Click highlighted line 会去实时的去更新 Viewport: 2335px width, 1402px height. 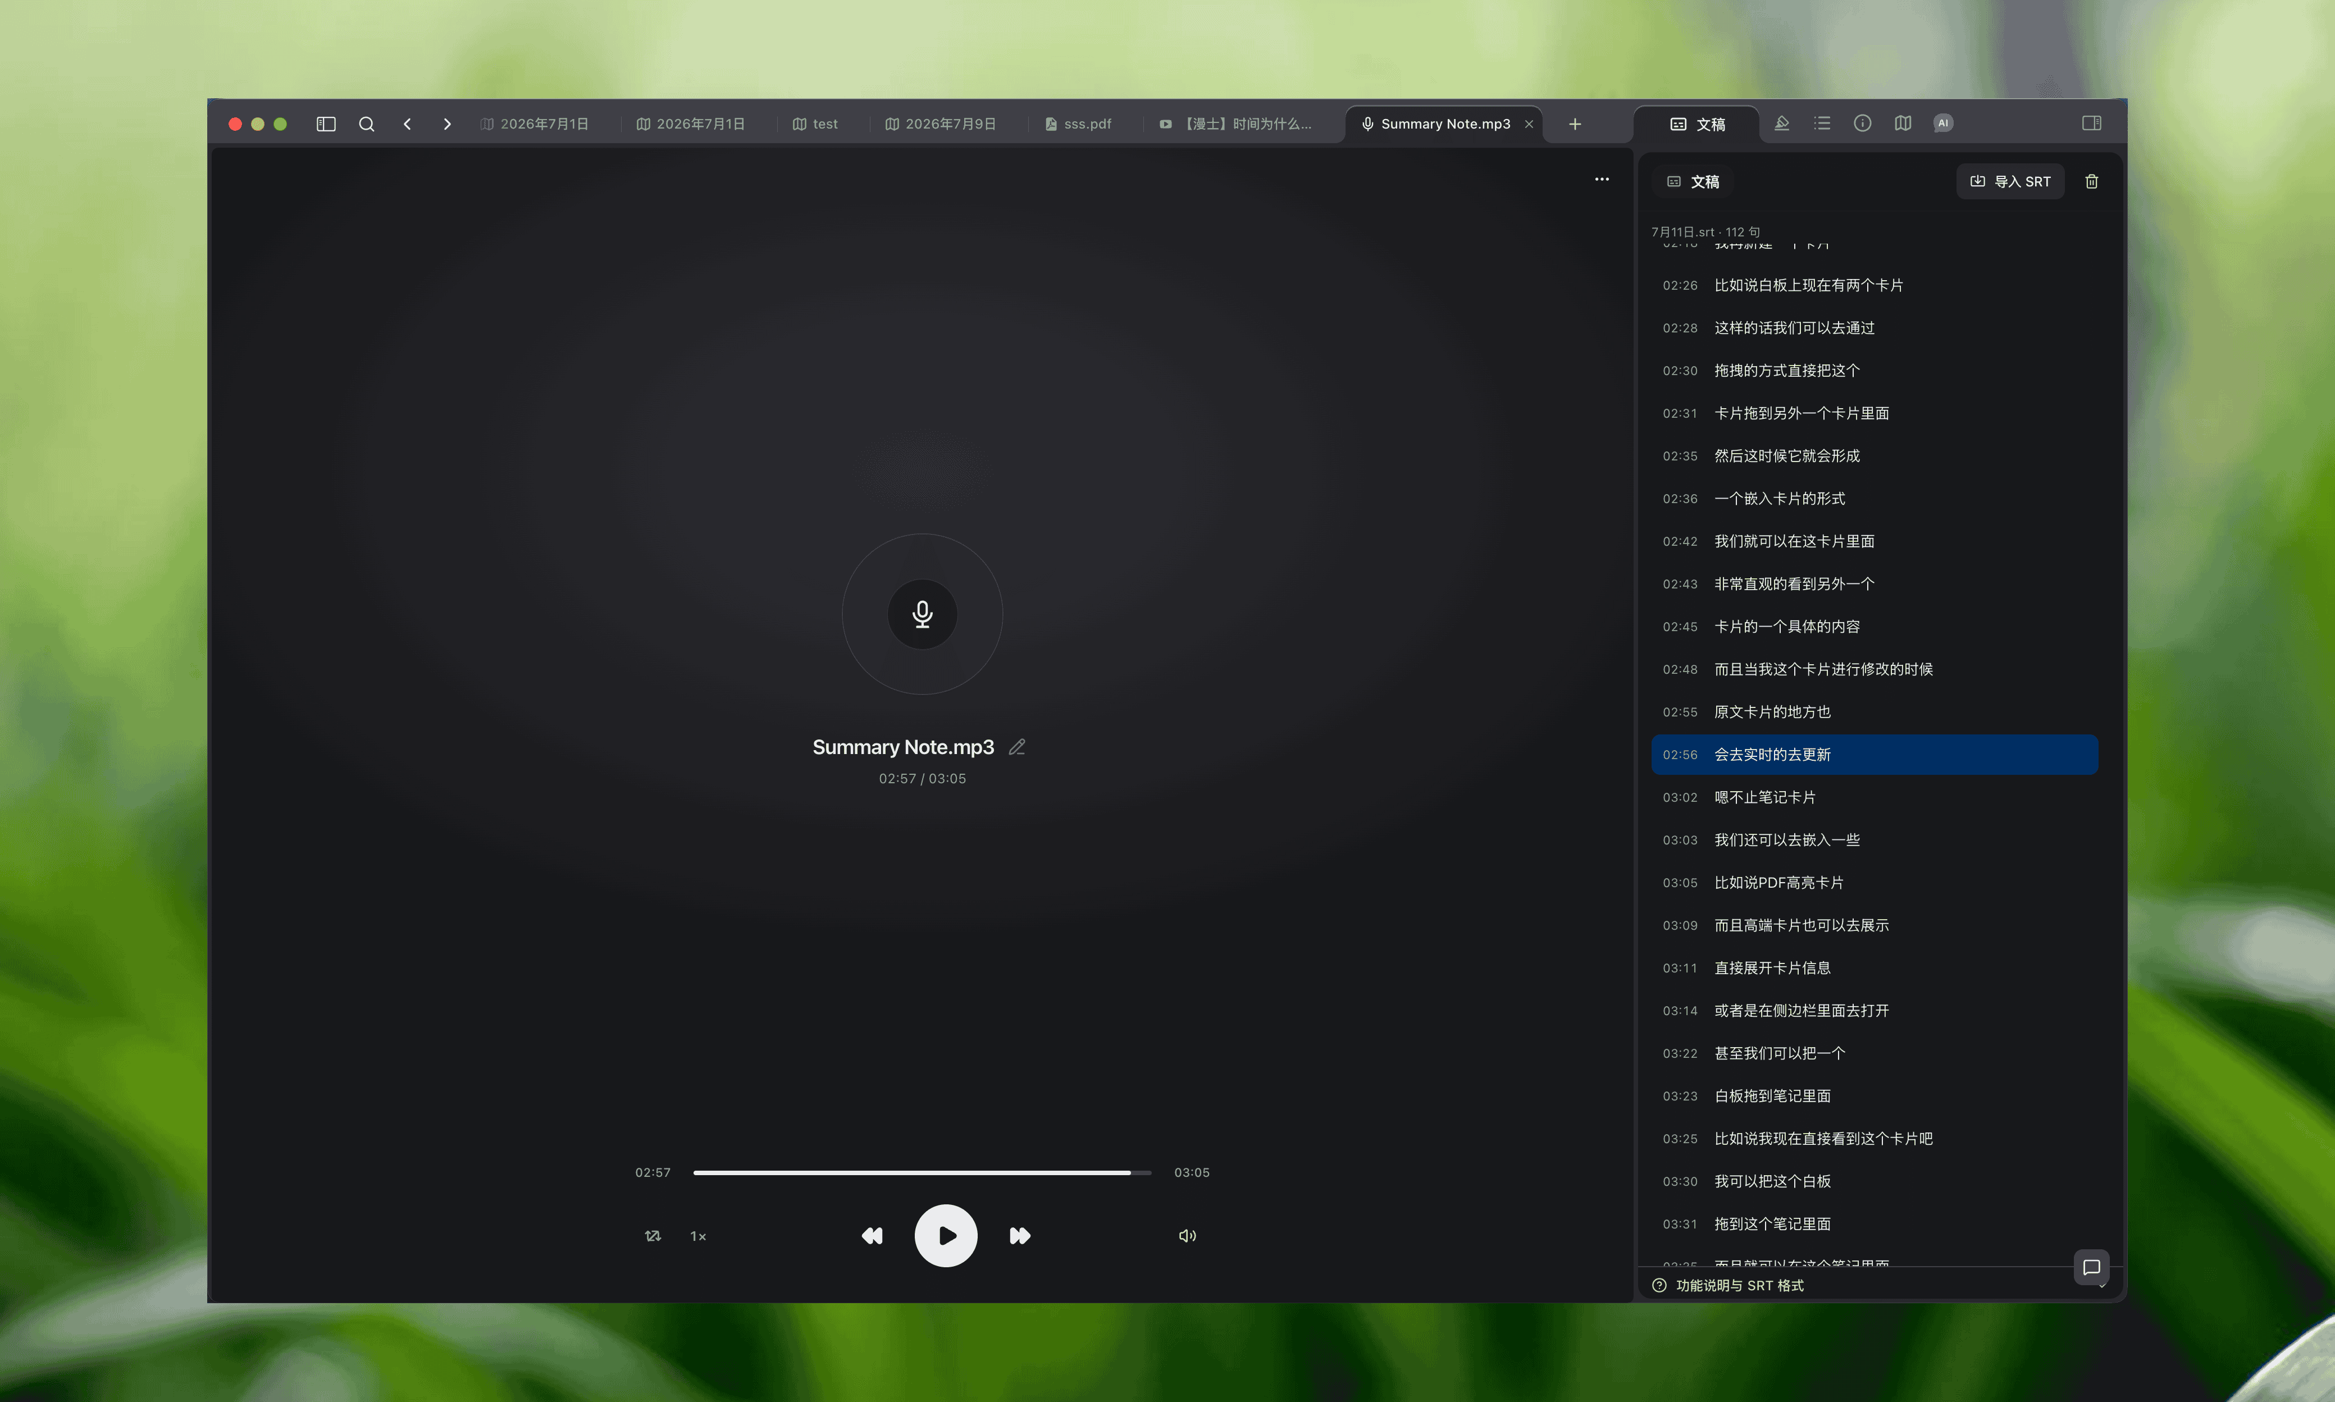coord(1875,755)
